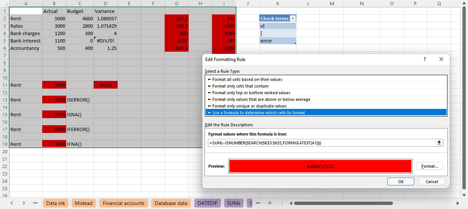Confirm the rule with OK

coord(401,181)
